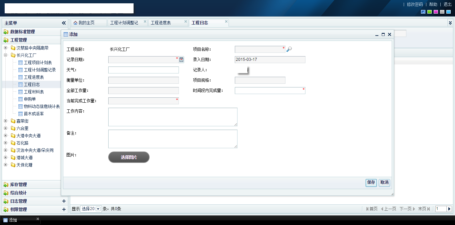Image resolution: width=455 pixels, height=225 pixels.
Task: Click the next-page arrow beside page number box
Action: [x=449, y=209]
